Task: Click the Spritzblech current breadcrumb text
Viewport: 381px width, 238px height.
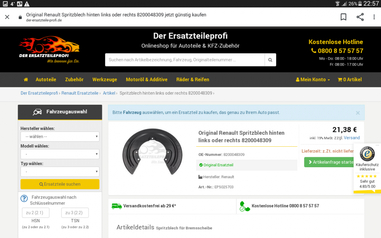Action: 166,93
